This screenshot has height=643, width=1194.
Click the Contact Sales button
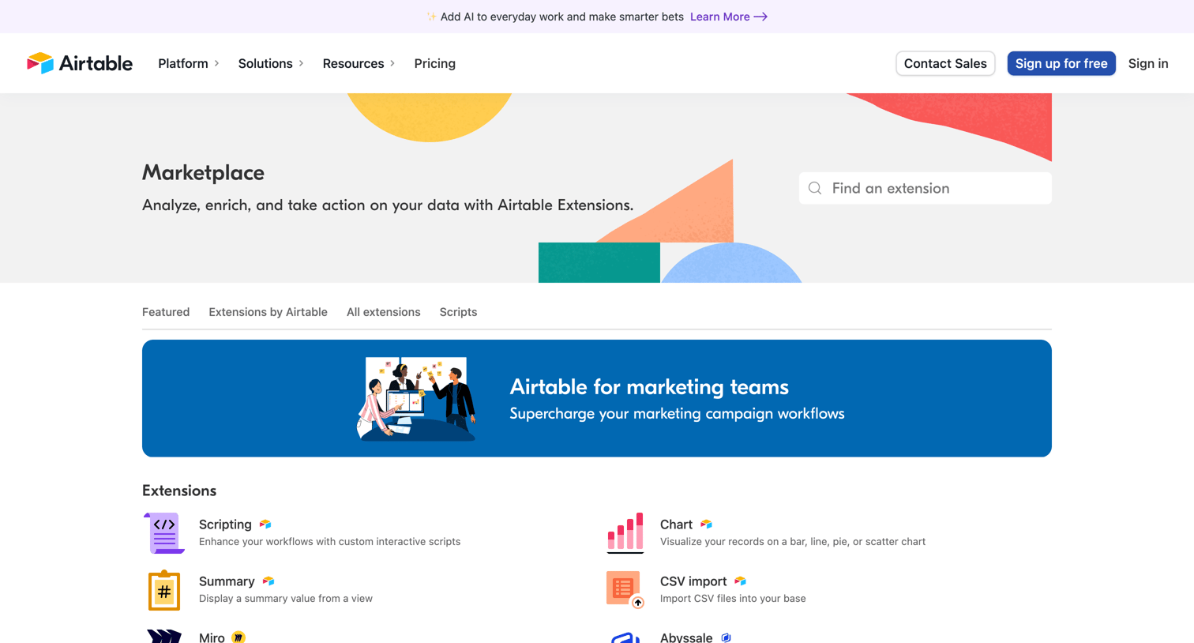pos(945,63)
